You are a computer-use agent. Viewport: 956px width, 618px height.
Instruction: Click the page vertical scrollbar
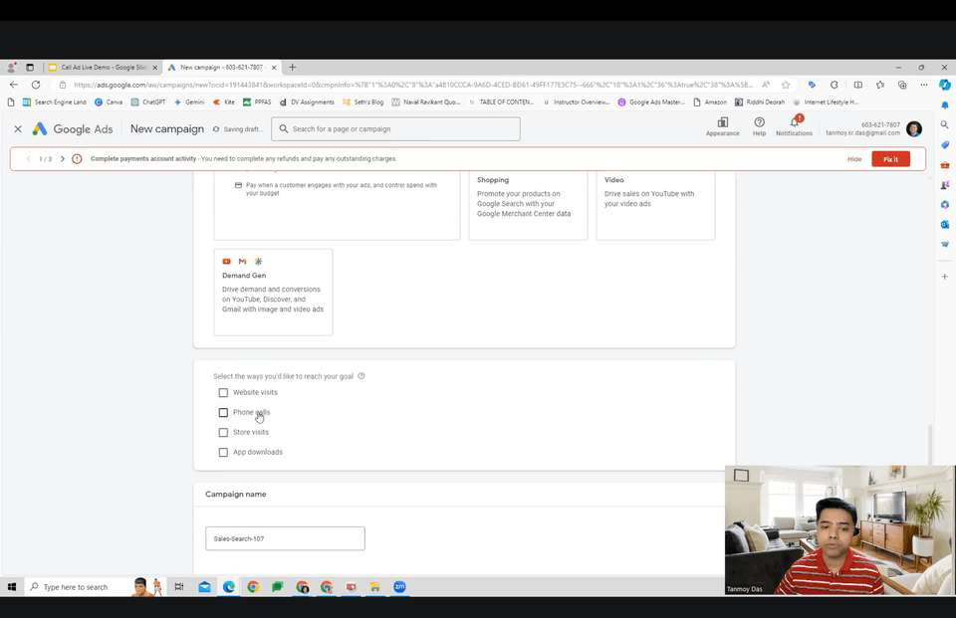pos(930,445)
